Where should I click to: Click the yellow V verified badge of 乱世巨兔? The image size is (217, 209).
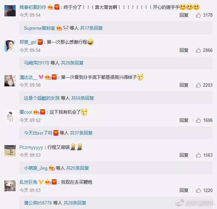pyautogui.click(x=41, y=182)
